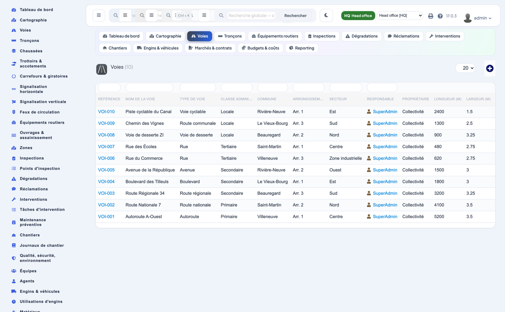Open the Budgets & coûts tab
Image resolution: width=505 pixels, height=312 pixels.
(x=260, y=48)
